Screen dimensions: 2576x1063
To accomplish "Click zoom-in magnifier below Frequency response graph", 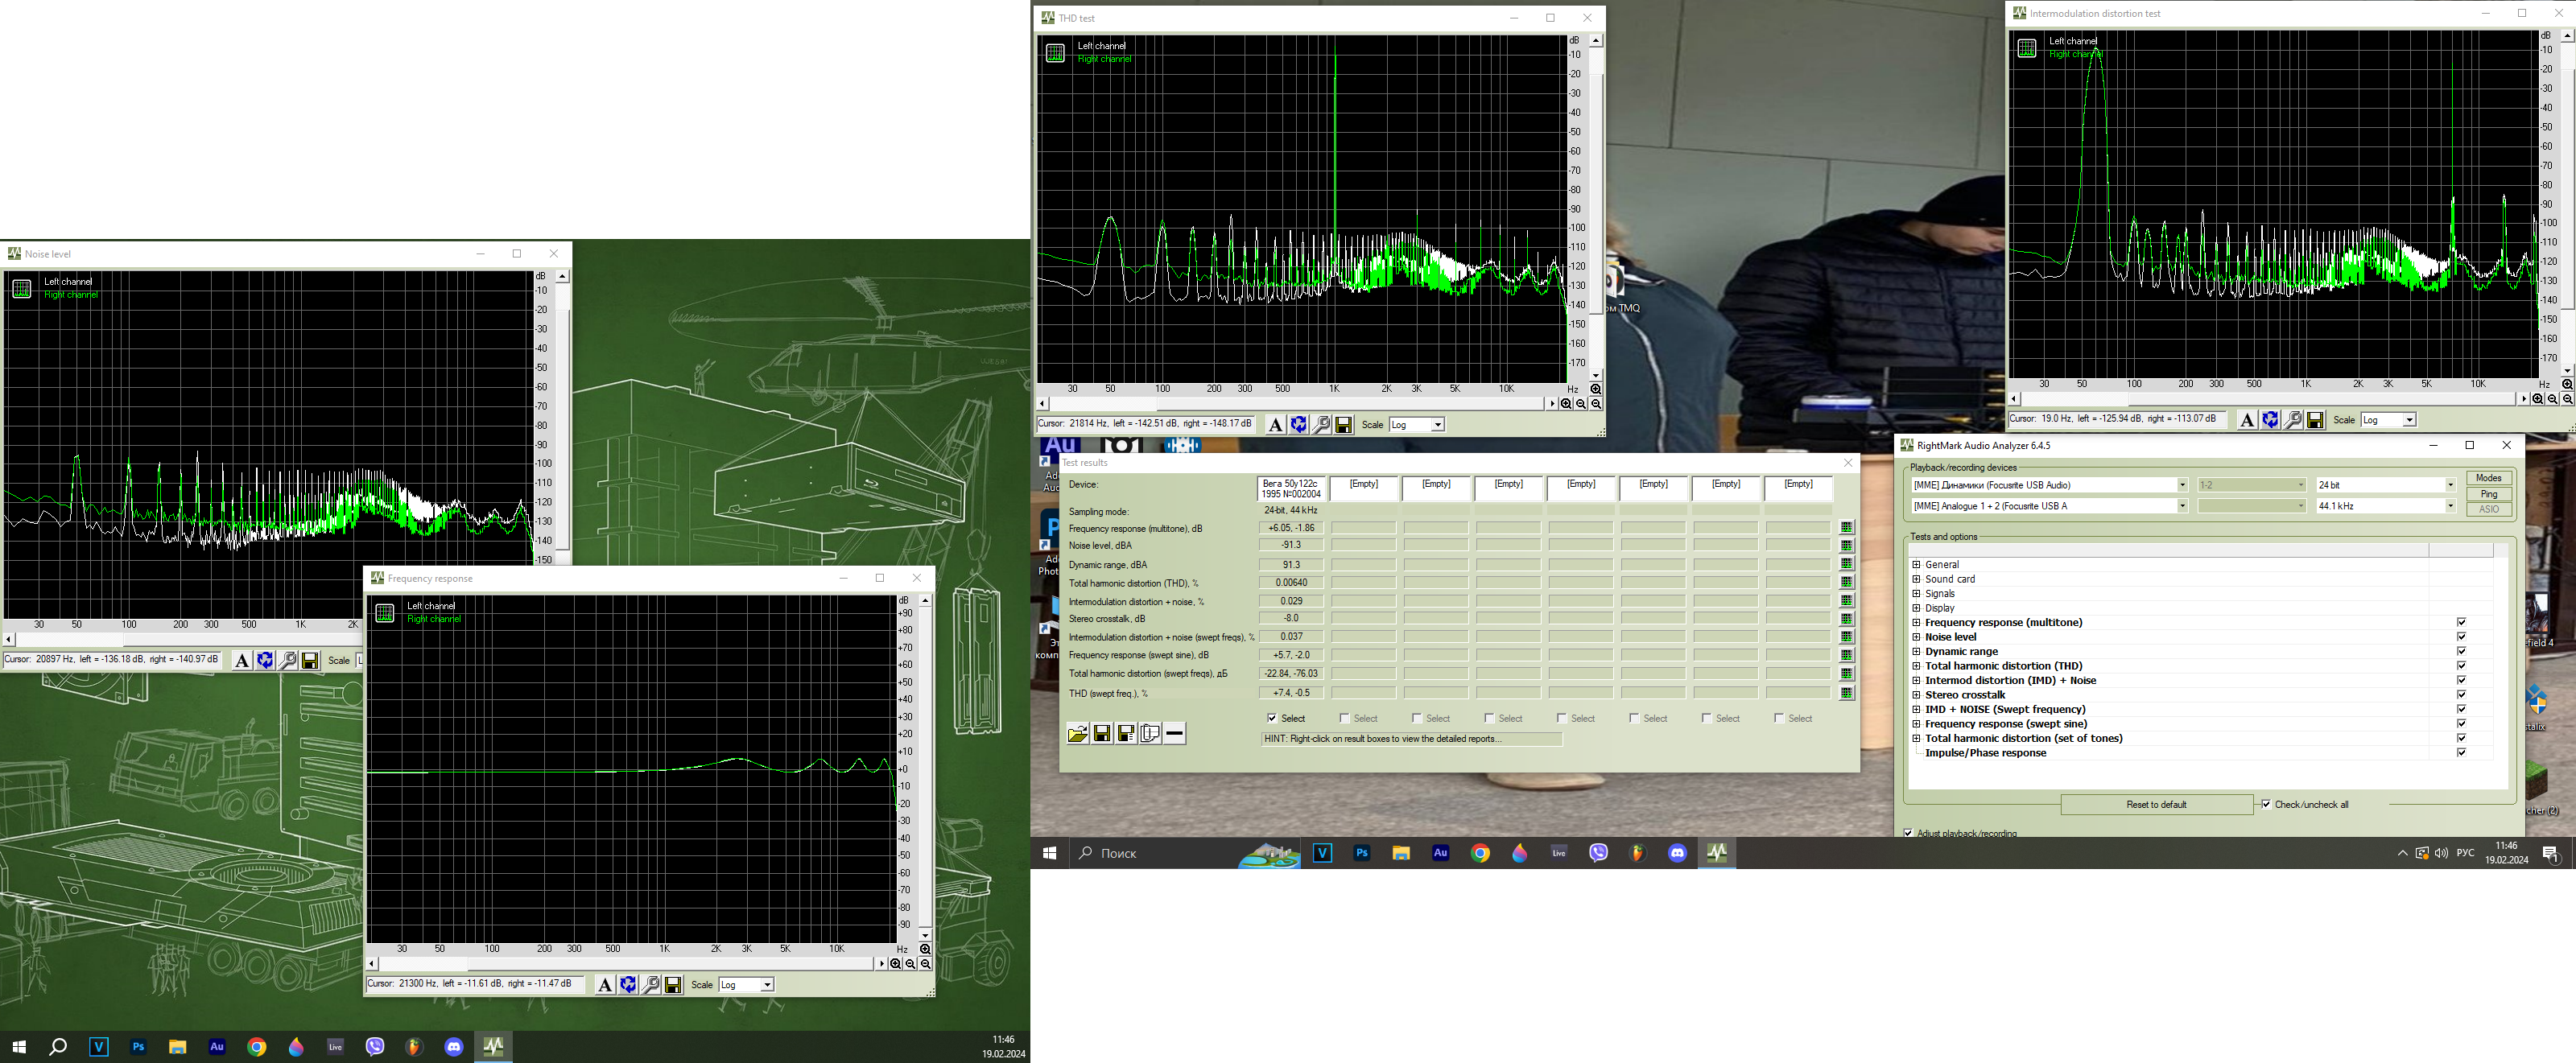I will pos(895,964).
